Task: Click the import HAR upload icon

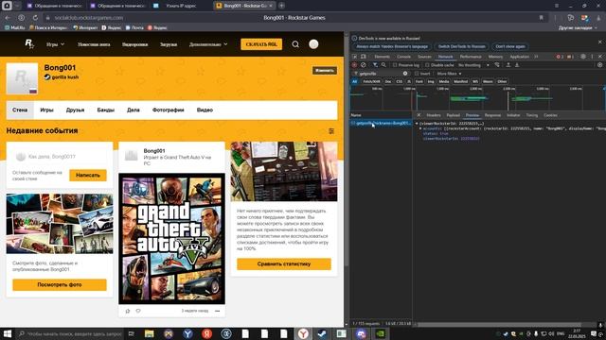Action: pos(508,65)
